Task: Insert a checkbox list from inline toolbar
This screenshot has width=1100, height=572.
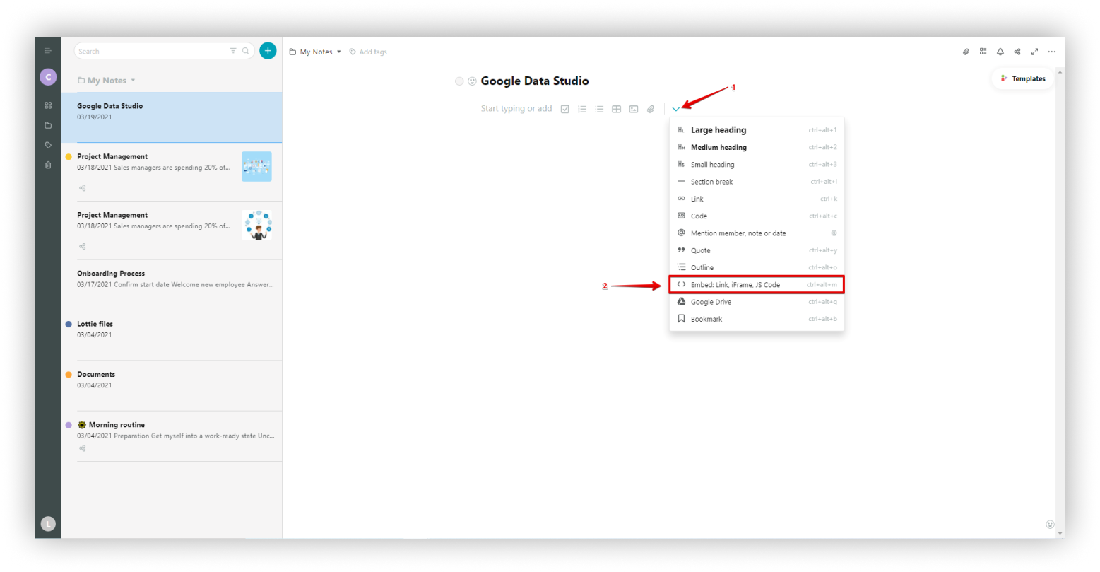Action: pyautogui.click(x=565, y=109)
